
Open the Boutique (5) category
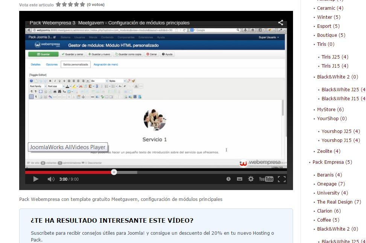[x=331, y=35]
